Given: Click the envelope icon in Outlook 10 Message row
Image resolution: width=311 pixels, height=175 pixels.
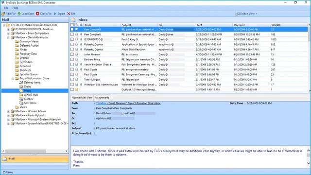Looking at the screenshot, I should tap(77, 89).
